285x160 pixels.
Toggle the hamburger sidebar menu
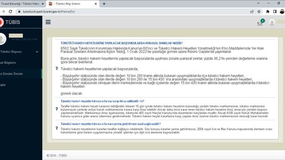(48, 22)
